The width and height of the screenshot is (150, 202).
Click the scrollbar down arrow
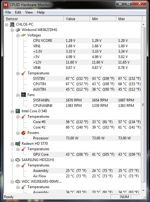(x=143, y=190)
